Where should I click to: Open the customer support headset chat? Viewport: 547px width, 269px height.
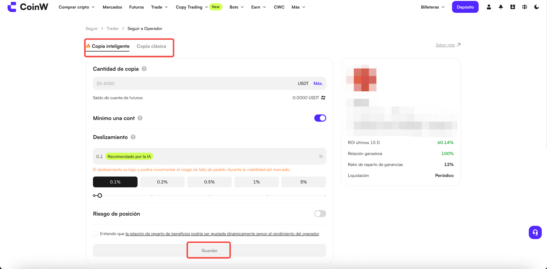coord(535,232)
